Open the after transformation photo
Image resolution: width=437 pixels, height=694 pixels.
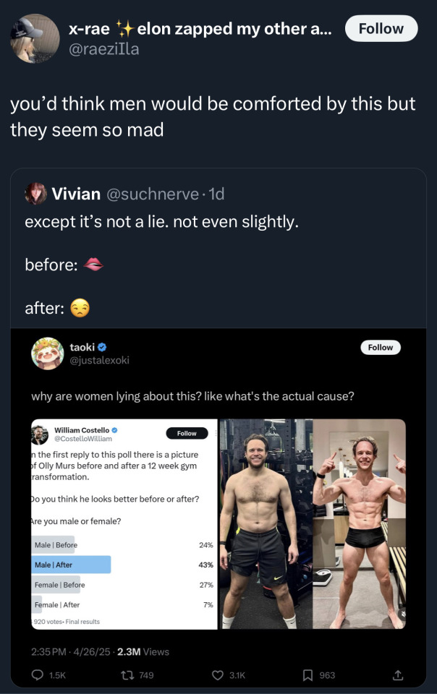pos(359,523)
